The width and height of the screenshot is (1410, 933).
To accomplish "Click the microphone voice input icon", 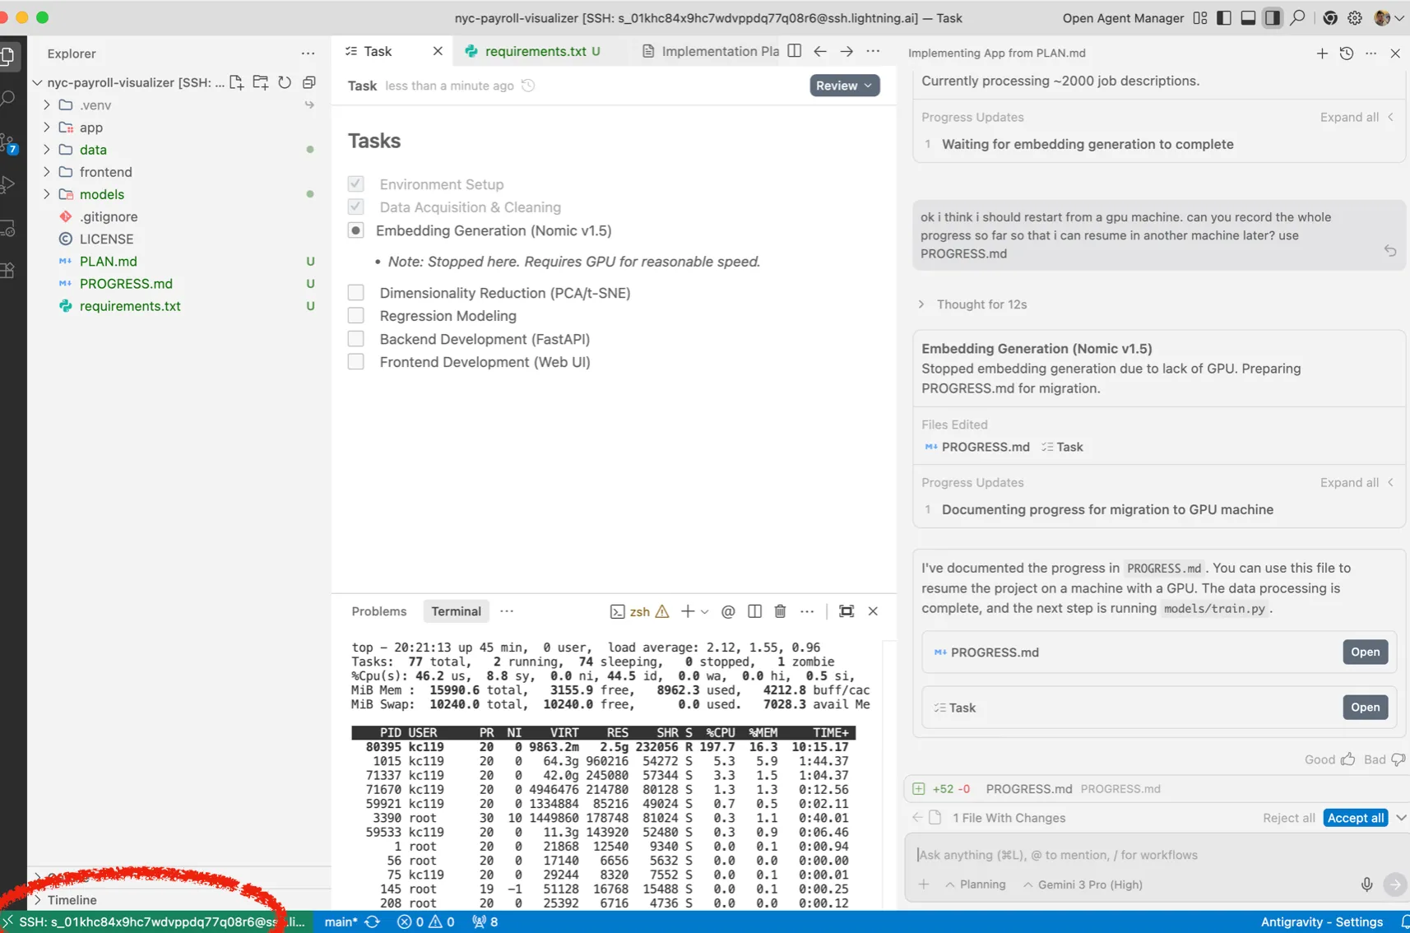I will 1366,884.
